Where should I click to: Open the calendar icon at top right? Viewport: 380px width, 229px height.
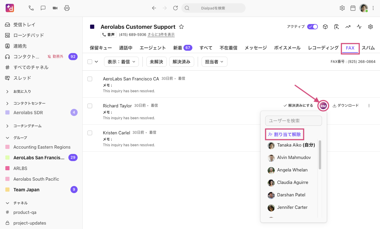pos(353,8)
